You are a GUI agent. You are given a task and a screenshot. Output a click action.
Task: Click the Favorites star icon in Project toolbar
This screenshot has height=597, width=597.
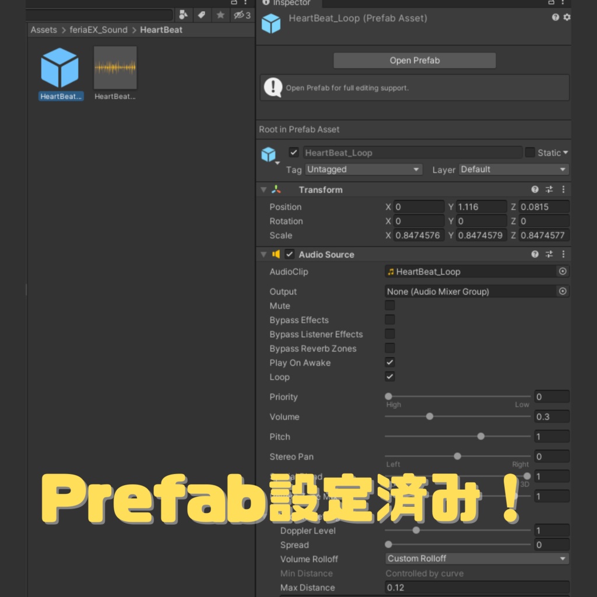tap(220, 15)
